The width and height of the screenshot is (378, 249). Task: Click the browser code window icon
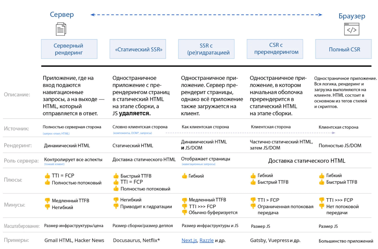point(352,29)
